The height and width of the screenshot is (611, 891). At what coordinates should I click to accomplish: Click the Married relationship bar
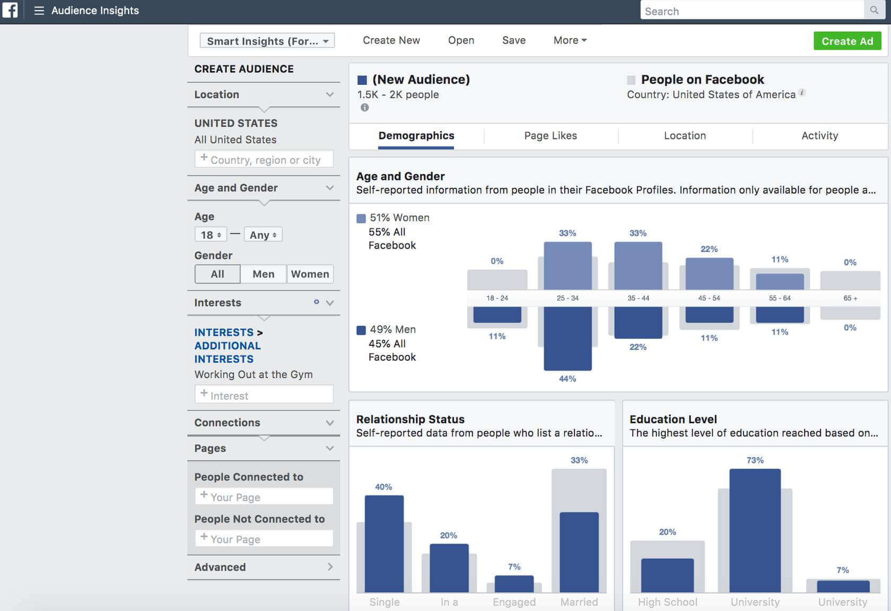(x=579, y=552)
